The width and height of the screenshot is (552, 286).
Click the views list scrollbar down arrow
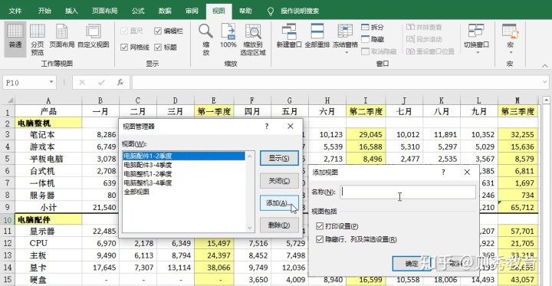coord(250,228)
